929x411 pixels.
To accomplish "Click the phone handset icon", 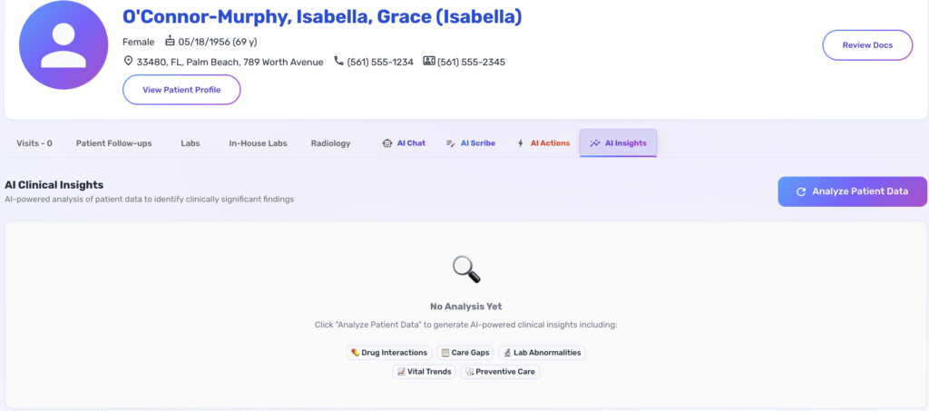I will tap(339, 62).
